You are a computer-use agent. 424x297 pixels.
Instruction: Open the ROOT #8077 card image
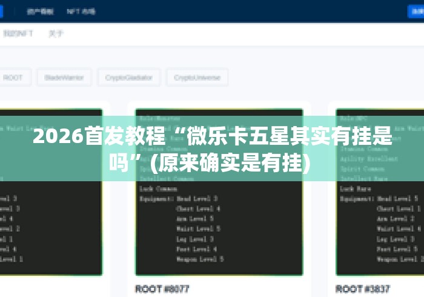coord(219,192)
